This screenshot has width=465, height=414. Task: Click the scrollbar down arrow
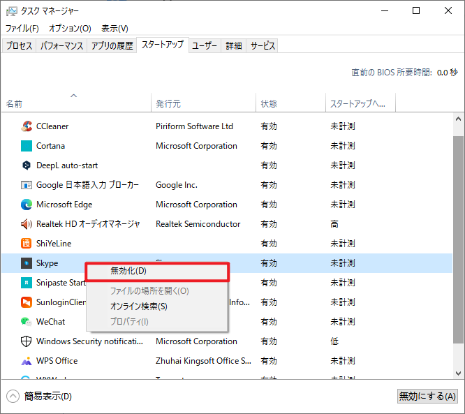click(458, 373)
